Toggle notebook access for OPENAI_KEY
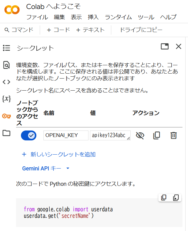 [29, 135]
